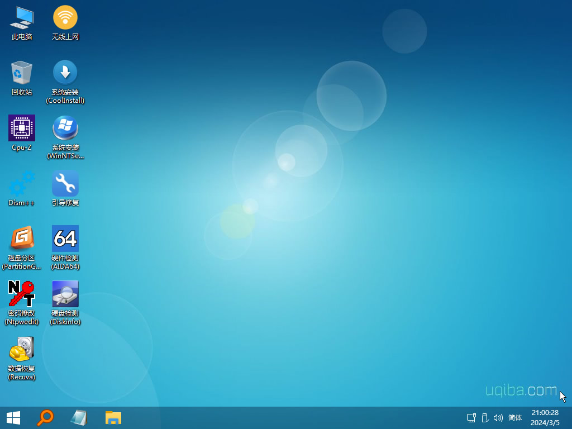Open the Windows Start menu button
The image size is (572, 429).
13,418
